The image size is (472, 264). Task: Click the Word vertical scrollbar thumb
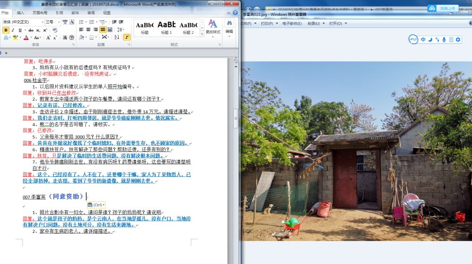click(x=236, y=118)
